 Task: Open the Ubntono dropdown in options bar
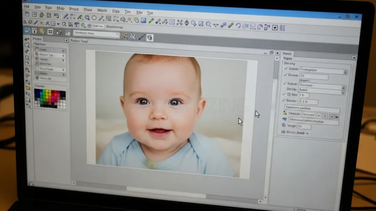pyautogui.click(x=117, y=35)
